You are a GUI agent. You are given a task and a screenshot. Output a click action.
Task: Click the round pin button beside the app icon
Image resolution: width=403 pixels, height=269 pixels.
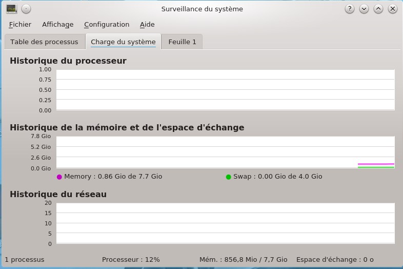26,9
